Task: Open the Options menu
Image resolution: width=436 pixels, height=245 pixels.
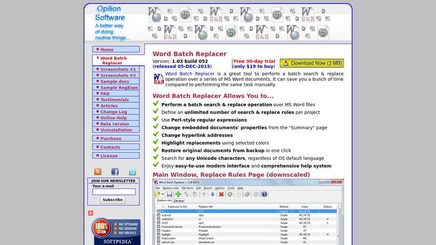Action: click(x=220, y=188)
